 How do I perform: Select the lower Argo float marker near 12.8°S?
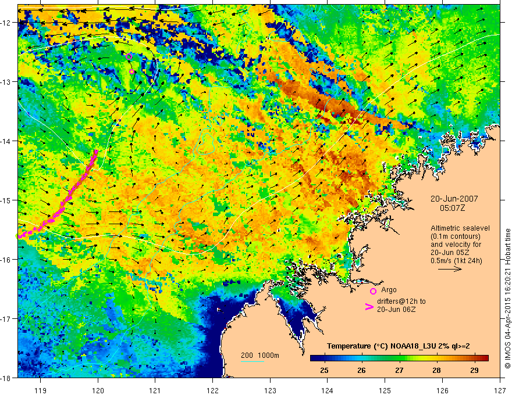click(131, 71)
